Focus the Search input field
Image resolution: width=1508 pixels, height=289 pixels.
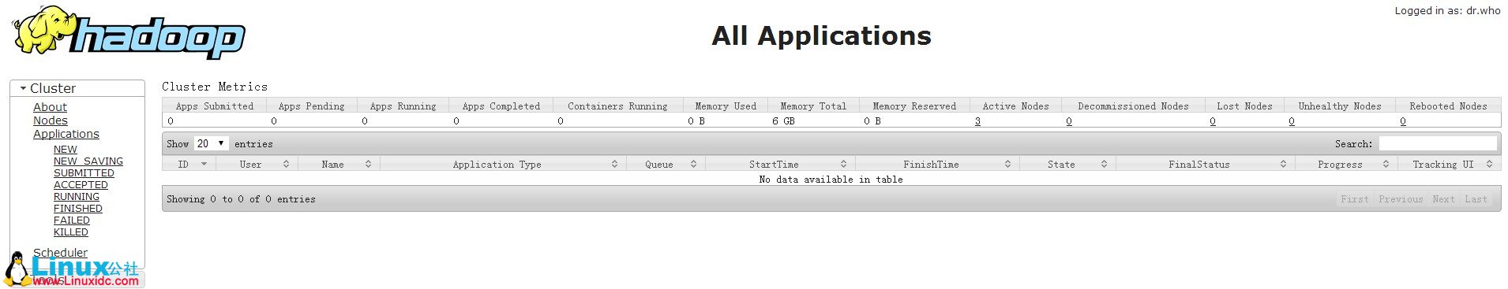click(1438, 144)
